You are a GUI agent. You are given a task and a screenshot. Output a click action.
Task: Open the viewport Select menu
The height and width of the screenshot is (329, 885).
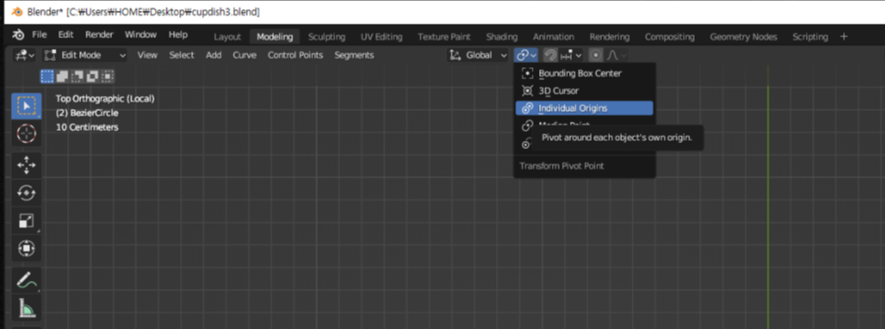181,55
